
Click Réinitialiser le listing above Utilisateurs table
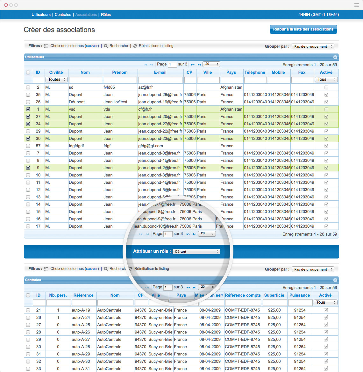click(156, 46)
